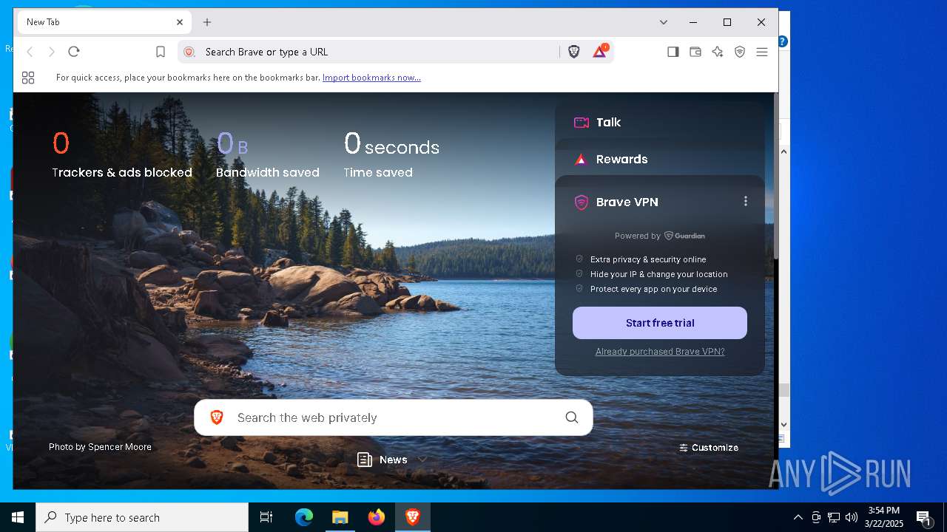Open the Rewards card
This screenshot has height=532, width=947.
(659, 159)
